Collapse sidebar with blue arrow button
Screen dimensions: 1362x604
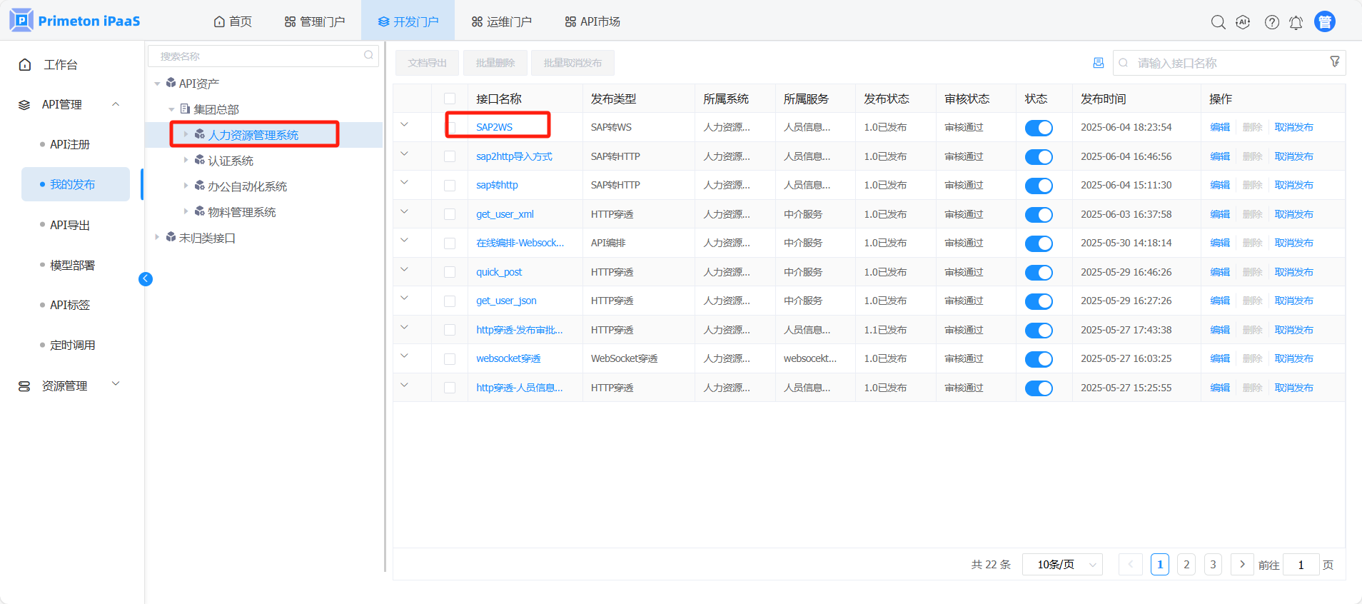click(146, 279)
